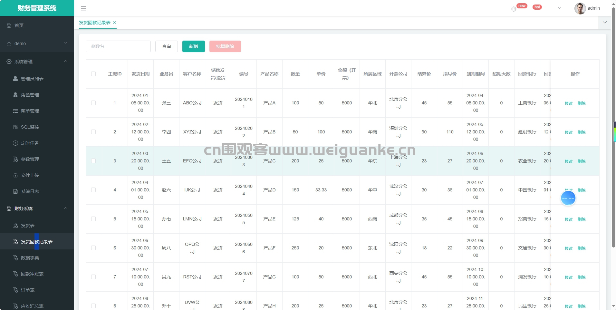Click the 定时任务 clock icon
This screenshot has width=616, height=310.
coord(15,143)
